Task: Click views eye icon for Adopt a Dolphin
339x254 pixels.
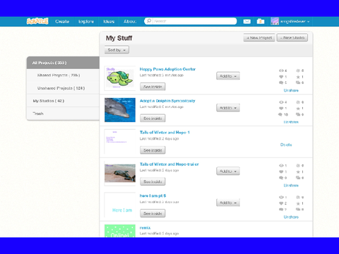Action: click(x=281, y=102)
